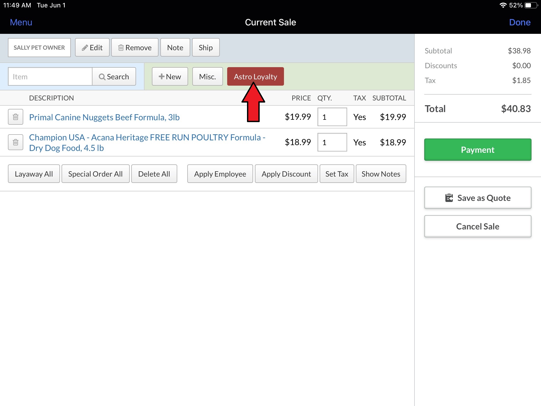541x406 pixels.
Task: Save sale using Save as Quote
Action: 478,198
